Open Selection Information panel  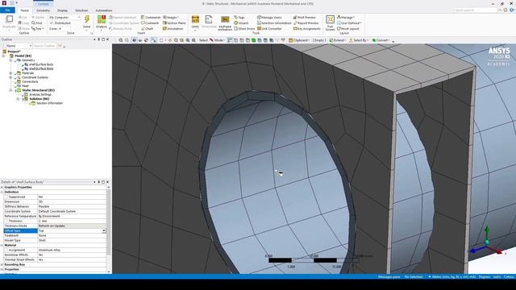pyautogui.click(x=274, y=23)
